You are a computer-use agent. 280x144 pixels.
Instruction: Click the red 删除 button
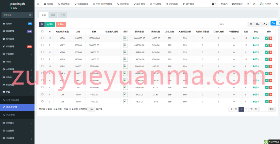pos(61,25)
